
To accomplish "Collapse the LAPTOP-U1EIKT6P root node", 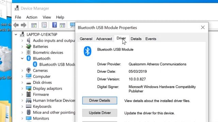I will (16, 35).
